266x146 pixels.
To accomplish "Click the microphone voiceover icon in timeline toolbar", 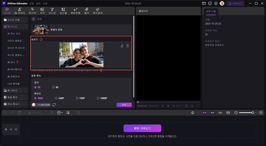I will tap(193, 113).
